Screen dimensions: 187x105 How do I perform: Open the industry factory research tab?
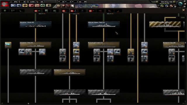tap(118, 11)
